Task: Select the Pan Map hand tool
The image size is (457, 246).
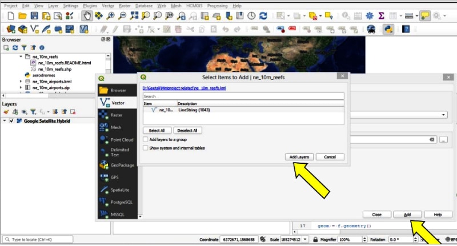Action: 86,16
